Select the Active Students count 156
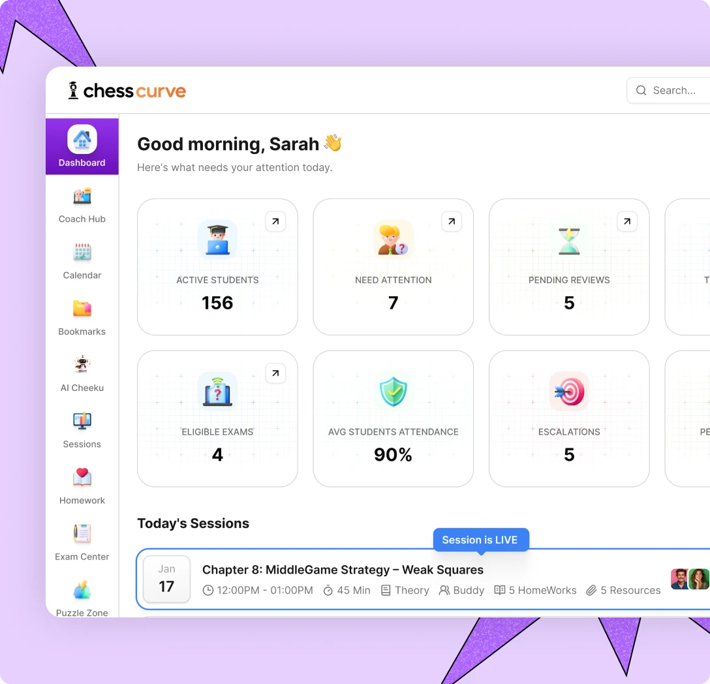Screen dimensions: 710x684 217,303
